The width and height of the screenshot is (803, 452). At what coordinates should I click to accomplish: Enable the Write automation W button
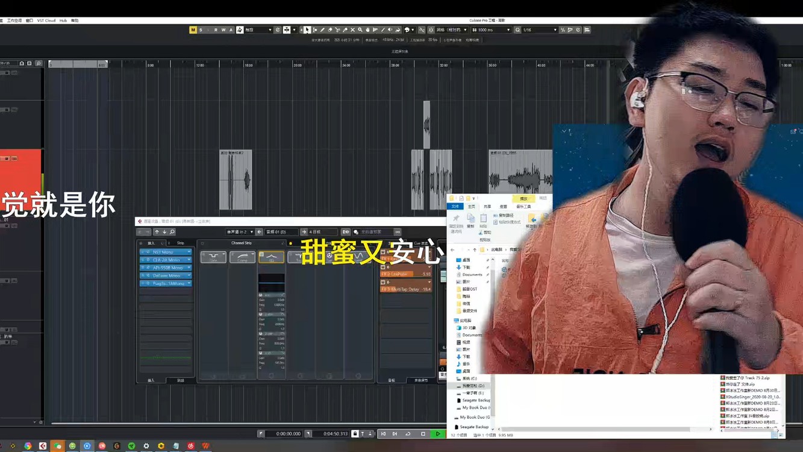223,29
